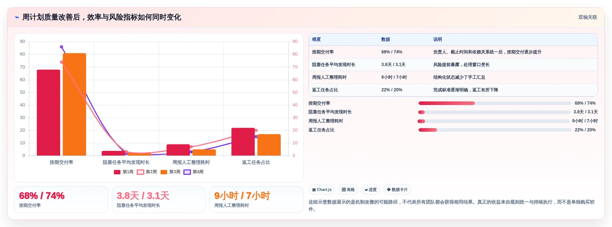612x227 pixels.
Task: Click the 9小时 / 7小时 summary data card
Action: pyautogui.click(x=256, y=200)
